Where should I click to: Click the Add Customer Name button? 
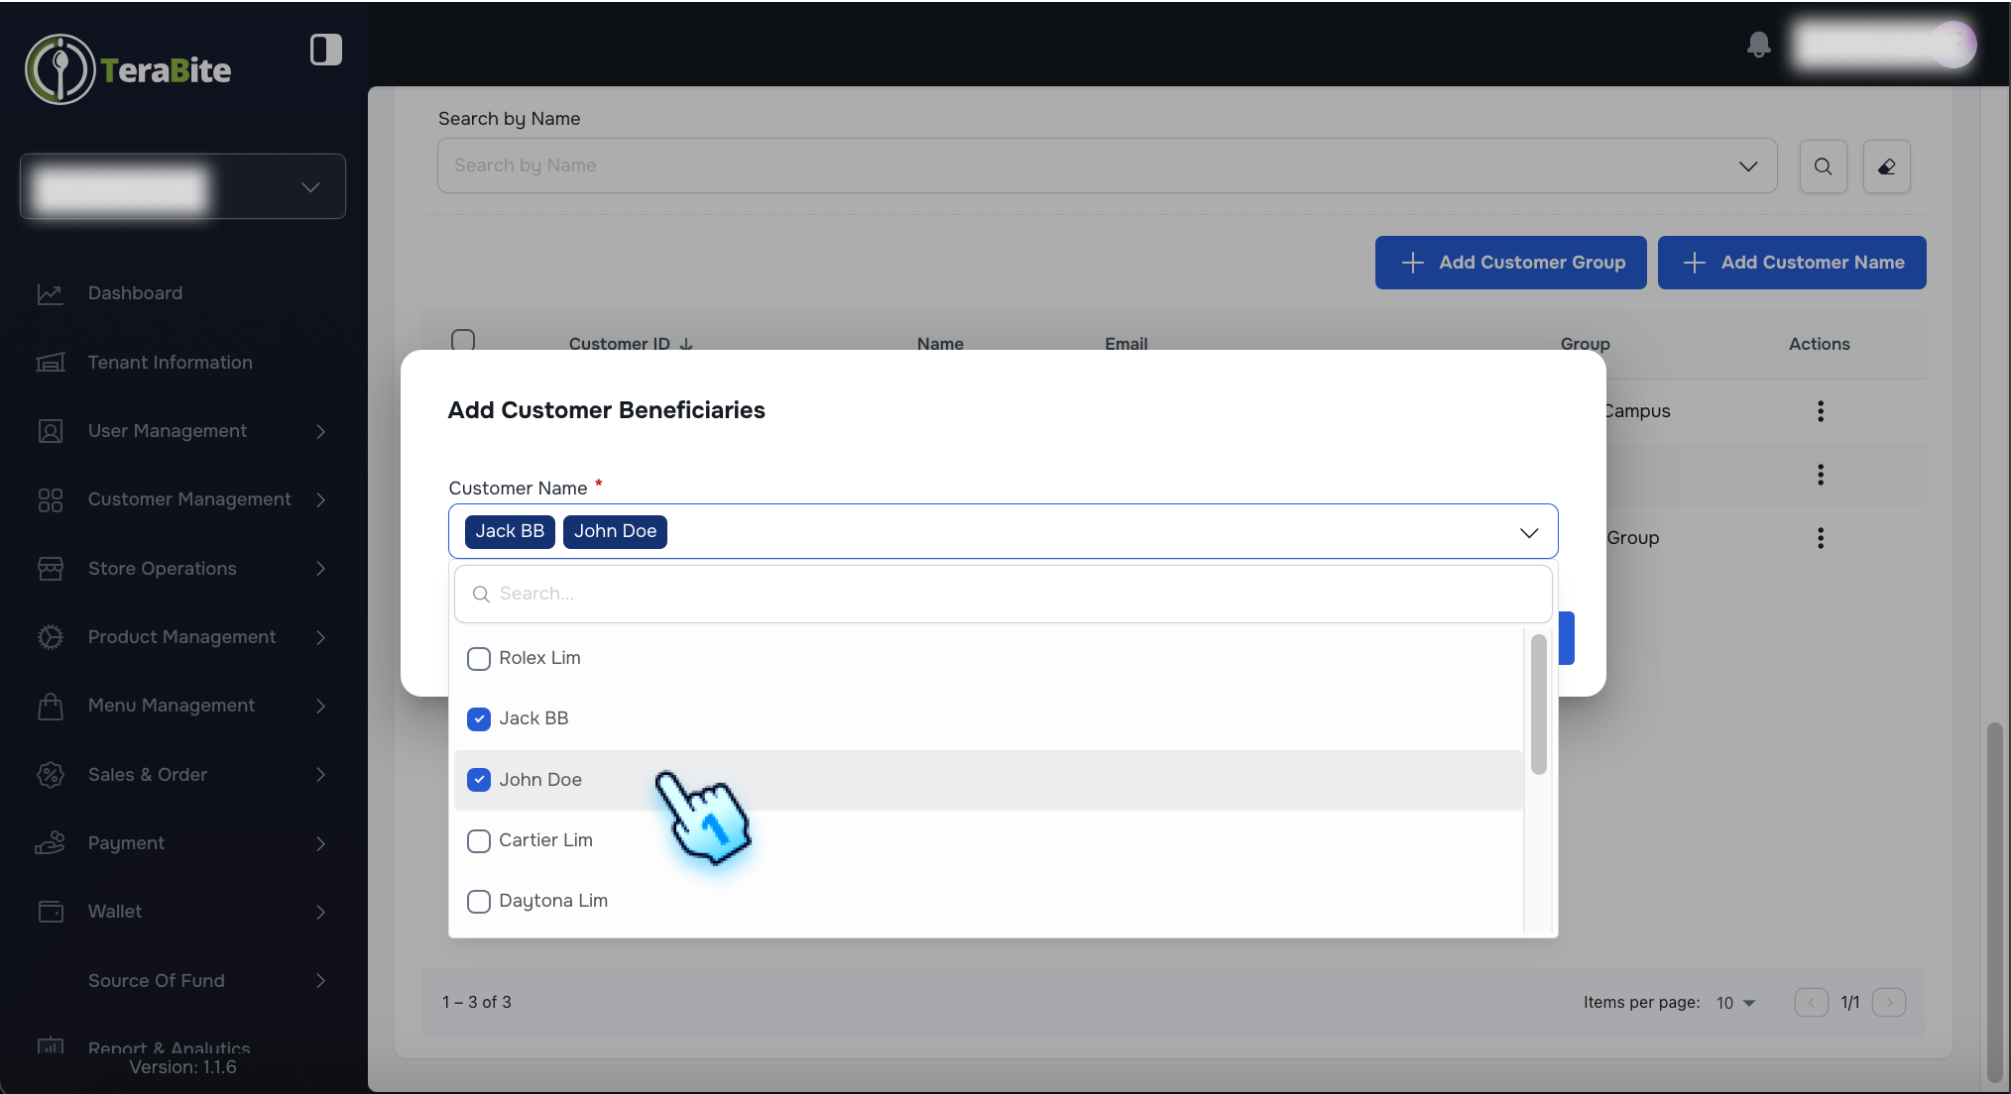coord(1792,262)
